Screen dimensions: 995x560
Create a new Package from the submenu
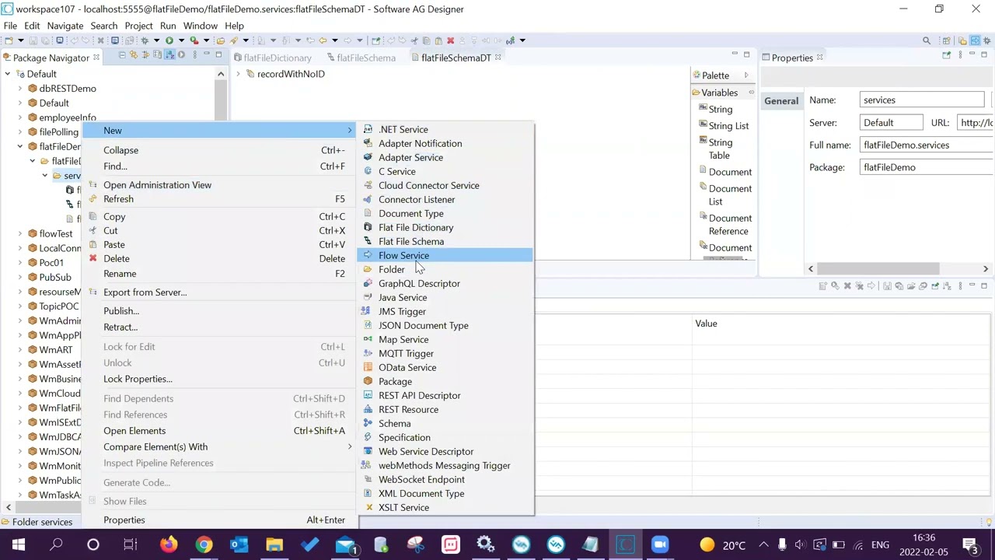pos(445,381)
